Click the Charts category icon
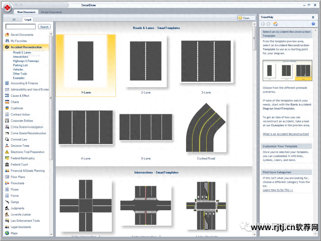Image resolution: width=321 pixels, height=241 pixels. pyautogui.click(x=7, y=102)
